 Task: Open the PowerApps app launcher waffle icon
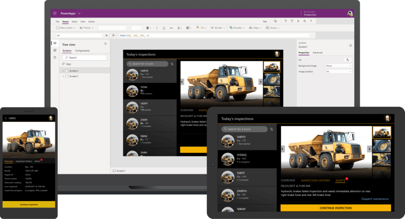click(55, 13)
